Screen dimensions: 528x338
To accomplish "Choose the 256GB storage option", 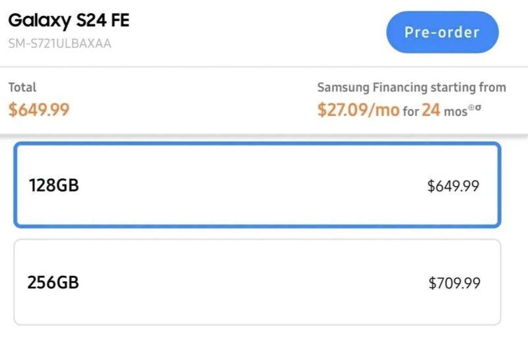I will [x=257, y=283].
